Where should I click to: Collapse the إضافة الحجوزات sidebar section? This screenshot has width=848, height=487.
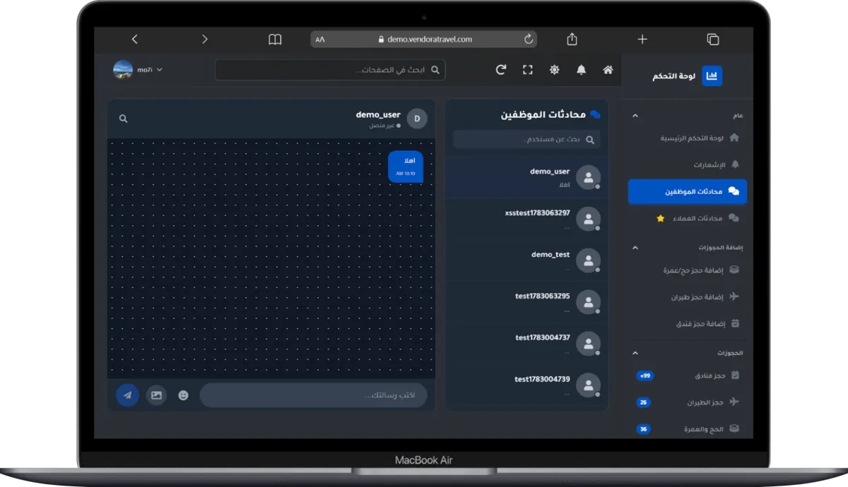pyautogui.click(x=635, y=248)
